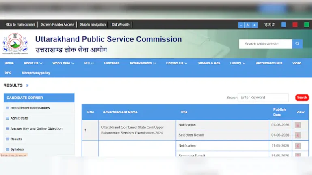Click the Search within website field
This screenshot has height=175, width=312.
point(266,44)
